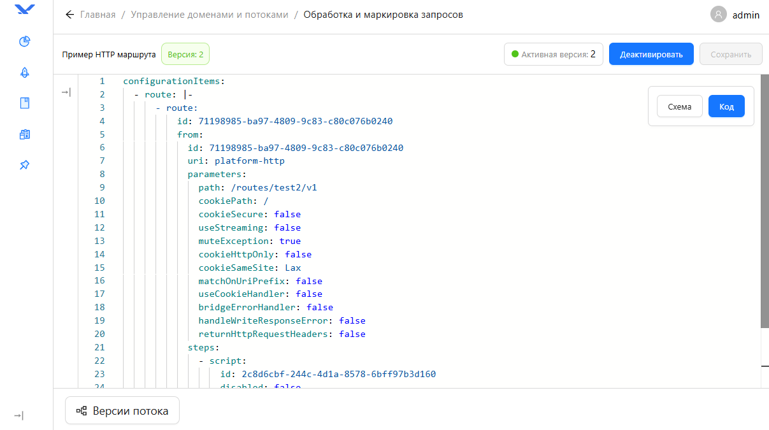Click the admin user avatar
Image resolution: width=769 pixels, height=430 pixels.
click(719, 15)
